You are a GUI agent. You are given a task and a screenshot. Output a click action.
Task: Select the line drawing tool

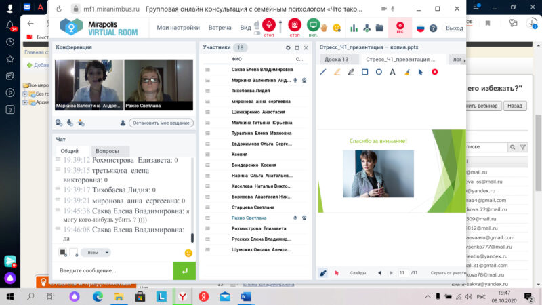[323, 72]
